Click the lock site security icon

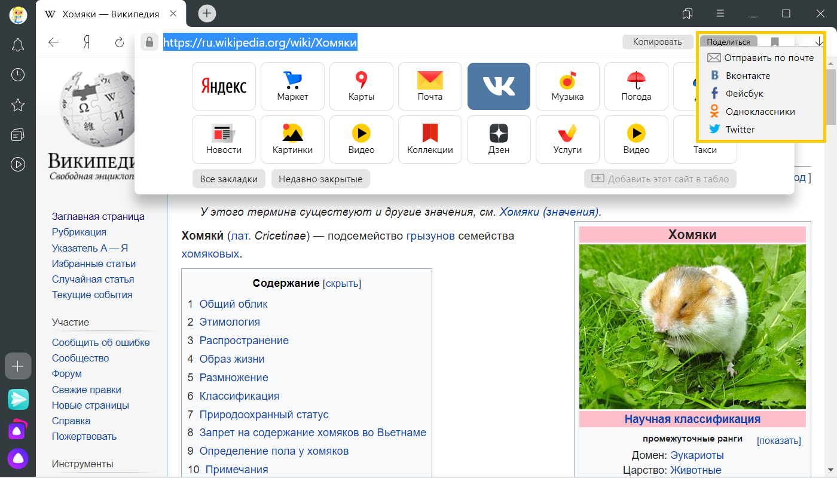(x=148, y=42)
